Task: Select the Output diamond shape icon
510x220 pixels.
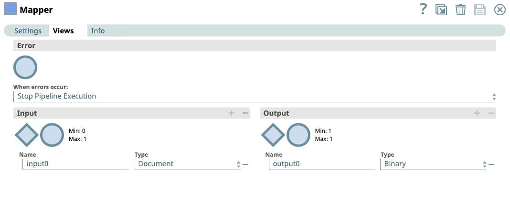Action: [x=273, y=135]
